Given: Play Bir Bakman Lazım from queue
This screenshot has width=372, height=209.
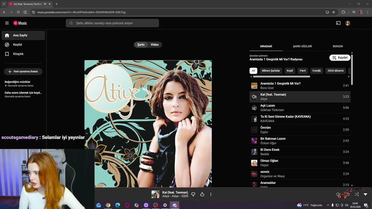Looking at the screenshot, I should (x=300, y=141).
